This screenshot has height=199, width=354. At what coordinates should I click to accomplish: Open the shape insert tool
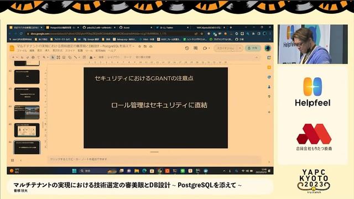[70, 57]
